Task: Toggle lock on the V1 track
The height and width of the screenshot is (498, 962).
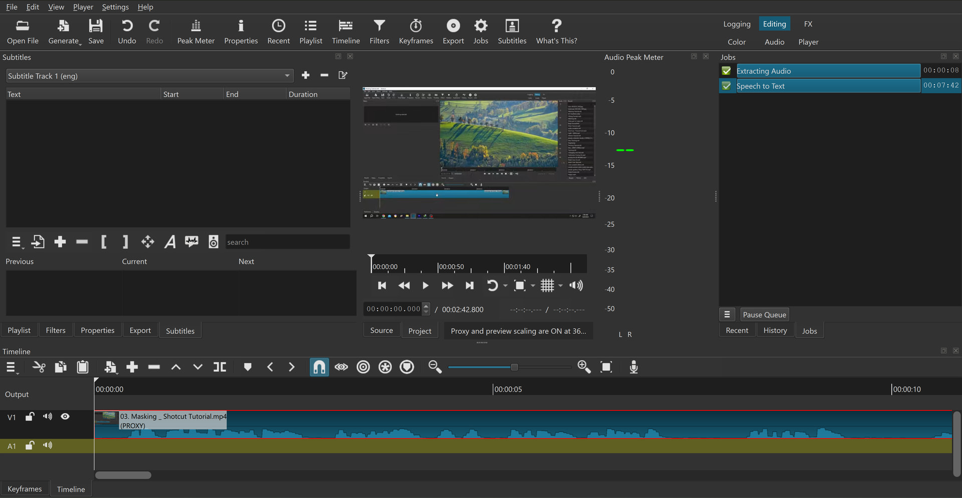Action: (x=30, y=417)
